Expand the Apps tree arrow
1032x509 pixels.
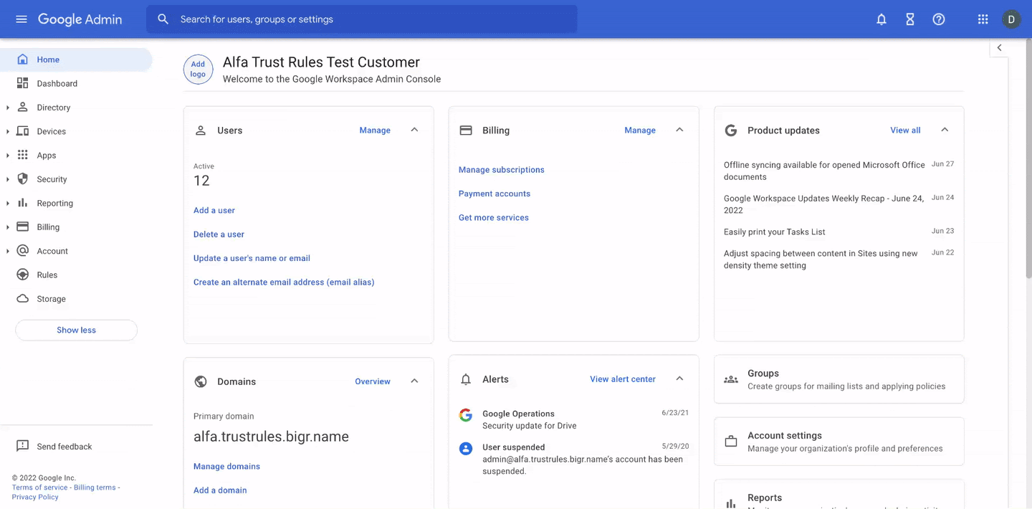click(x=8, y=156)
